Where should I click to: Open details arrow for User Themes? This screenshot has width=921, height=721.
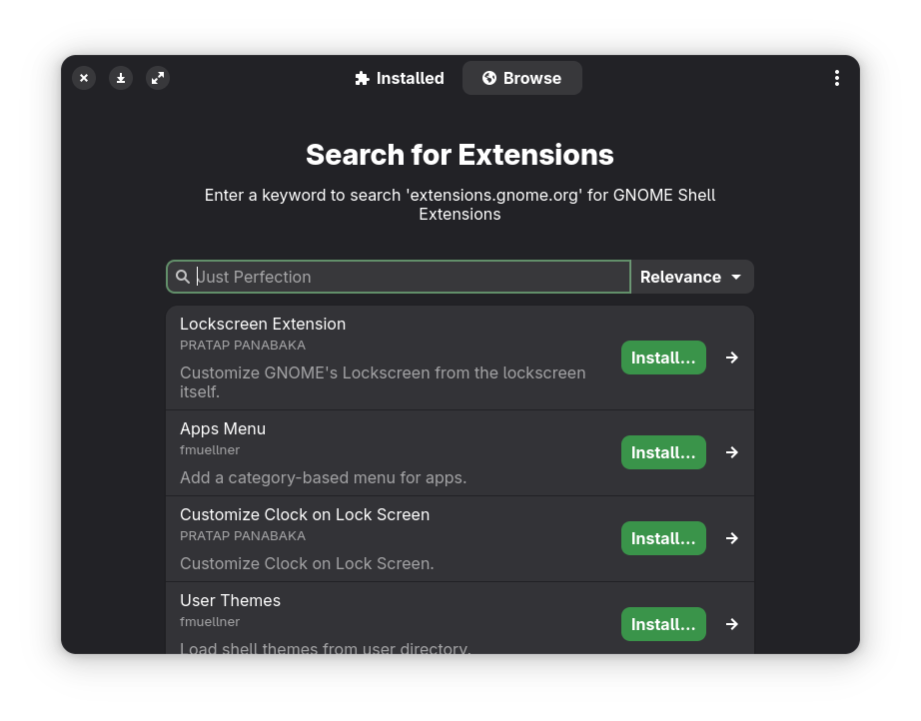pos(732,624)
